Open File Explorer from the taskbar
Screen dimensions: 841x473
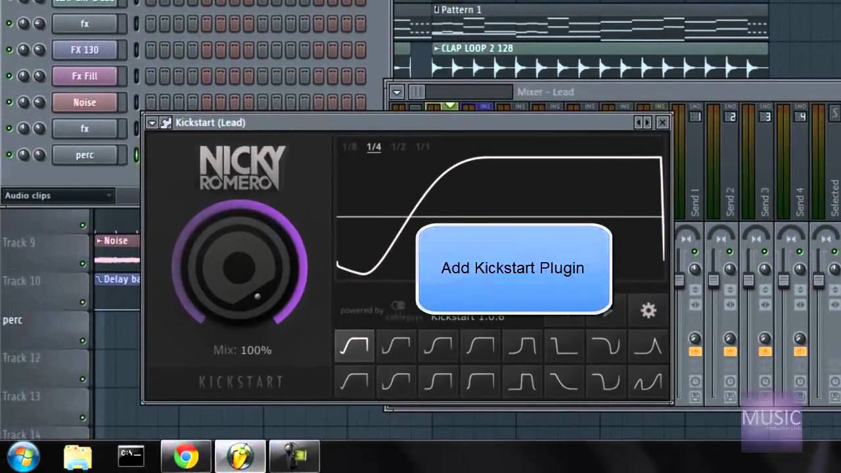[78, 457]
